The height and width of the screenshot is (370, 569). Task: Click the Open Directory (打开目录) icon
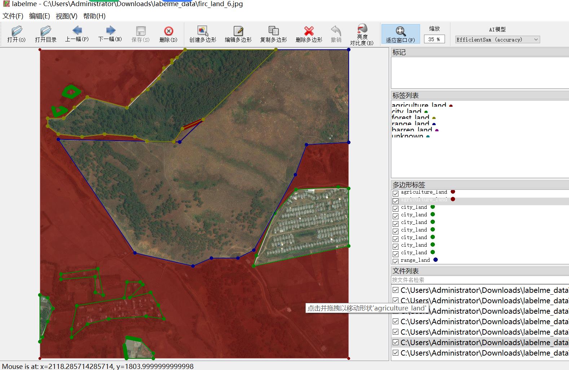46,34
